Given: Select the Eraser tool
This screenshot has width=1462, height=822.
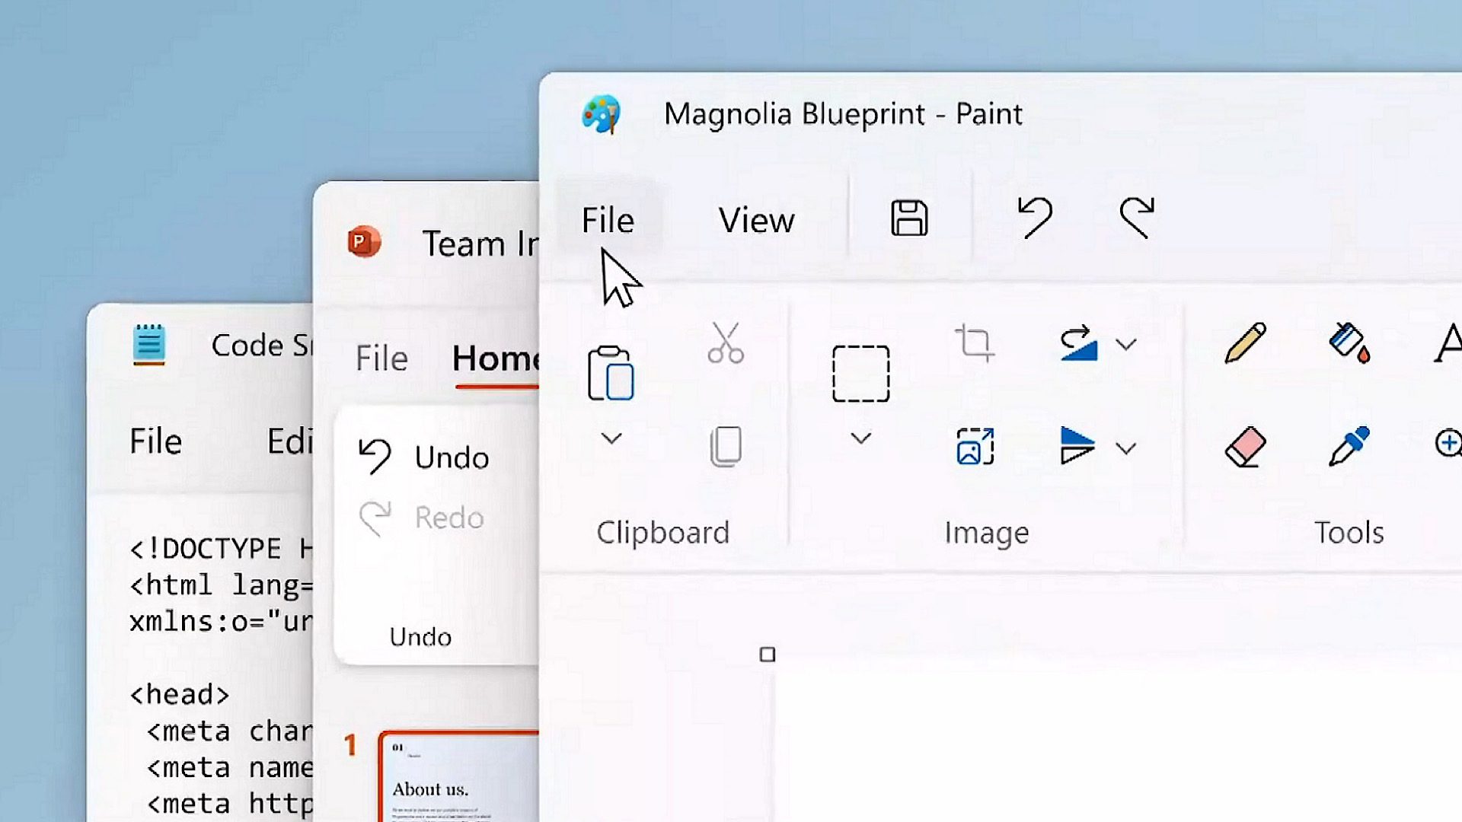Looking at the screenshot, I should pos(1245,447).
